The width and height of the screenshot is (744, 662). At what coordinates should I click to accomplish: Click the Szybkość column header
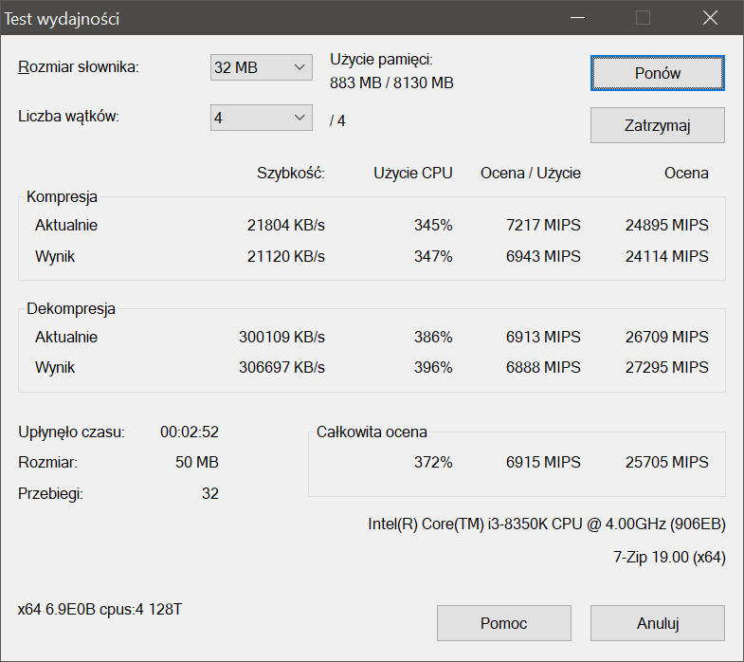(x=291, y=174)
